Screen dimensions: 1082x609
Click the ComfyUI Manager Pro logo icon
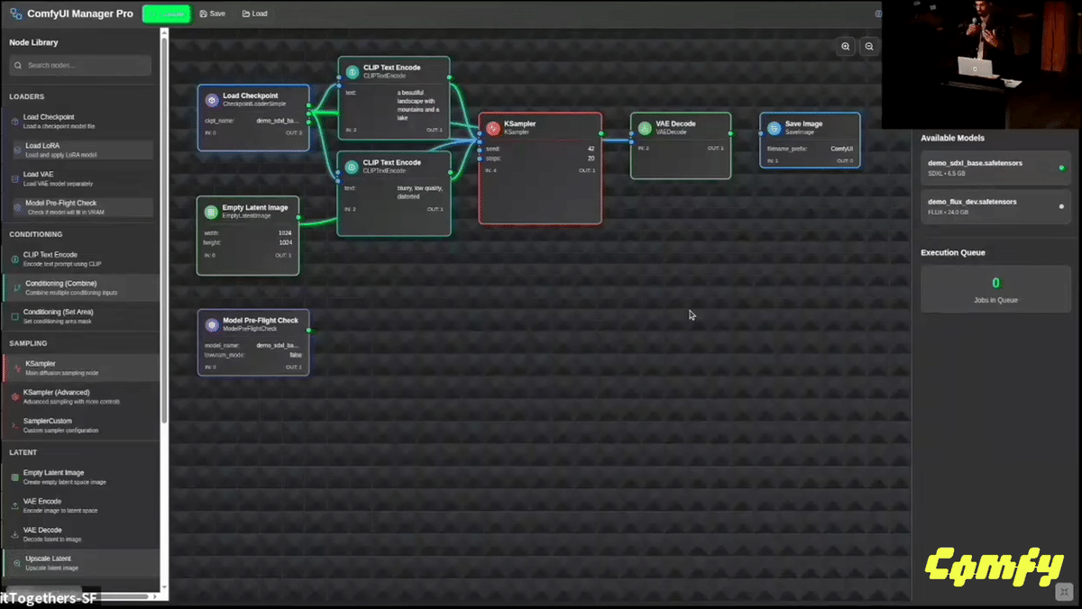(x=16, y=14)
